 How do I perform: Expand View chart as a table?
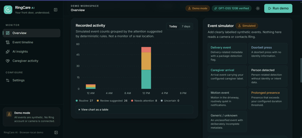coord(135,110)
